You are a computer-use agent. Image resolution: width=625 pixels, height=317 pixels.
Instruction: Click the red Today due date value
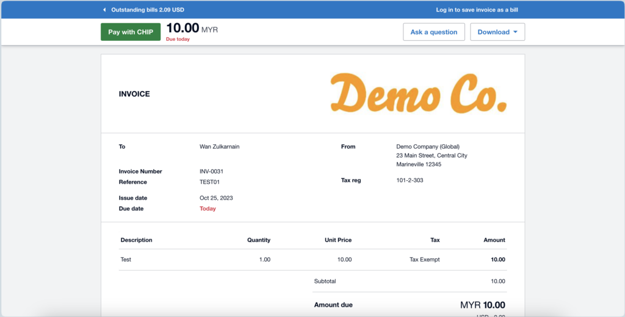(x=208, y=208)
